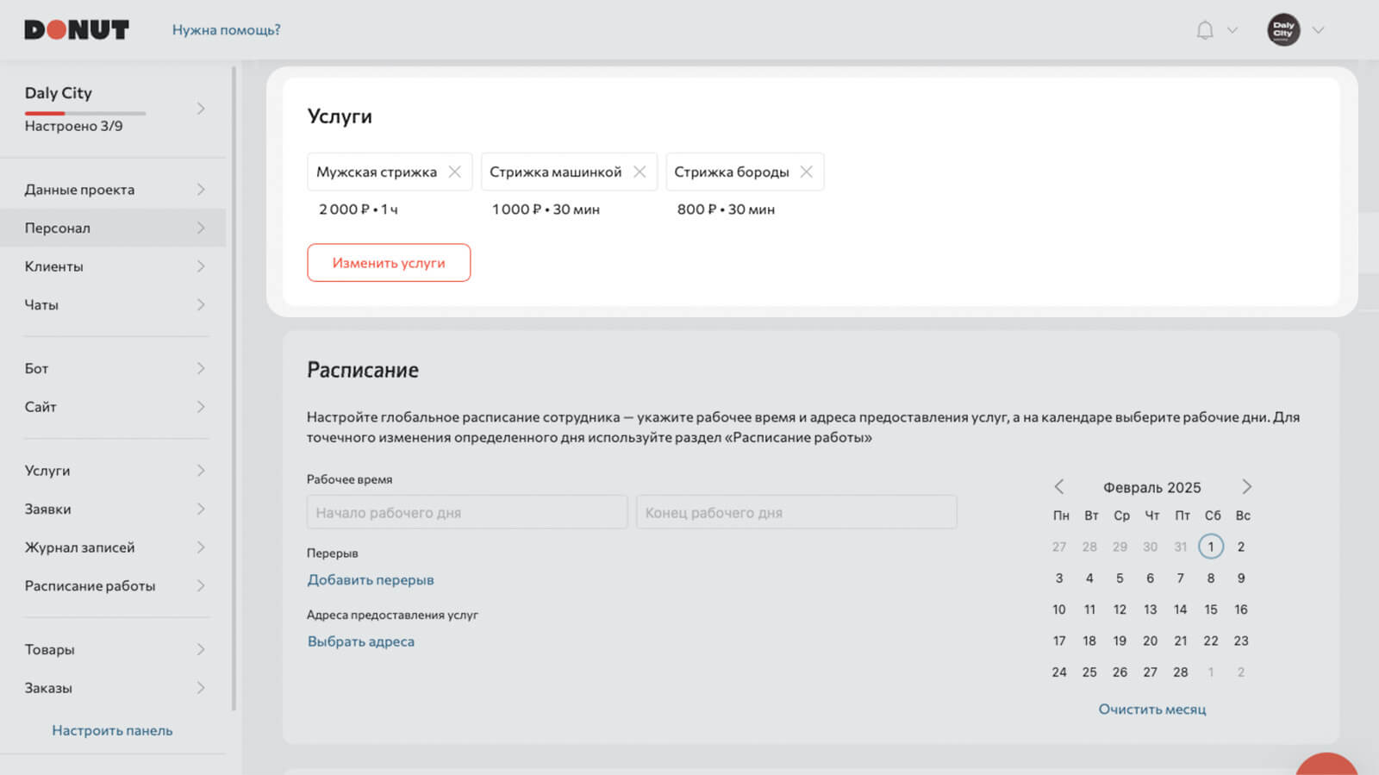The height and width of the screenshot is (775, 1379).
Task: Go to the next calendar month
Action: 1246,487
